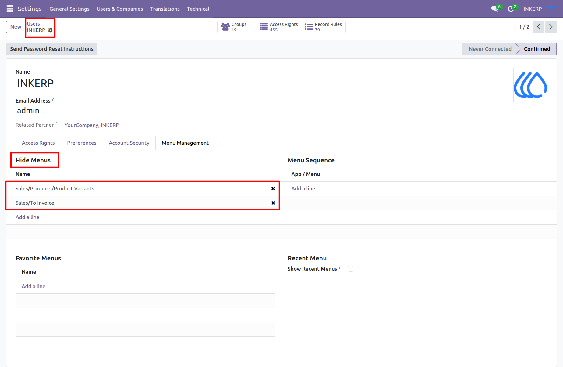The height and width of the screenshot is (367, 563).
Task: Remove the Sales/Products/Product Variants hidden menu
Action: coord(273,189)
